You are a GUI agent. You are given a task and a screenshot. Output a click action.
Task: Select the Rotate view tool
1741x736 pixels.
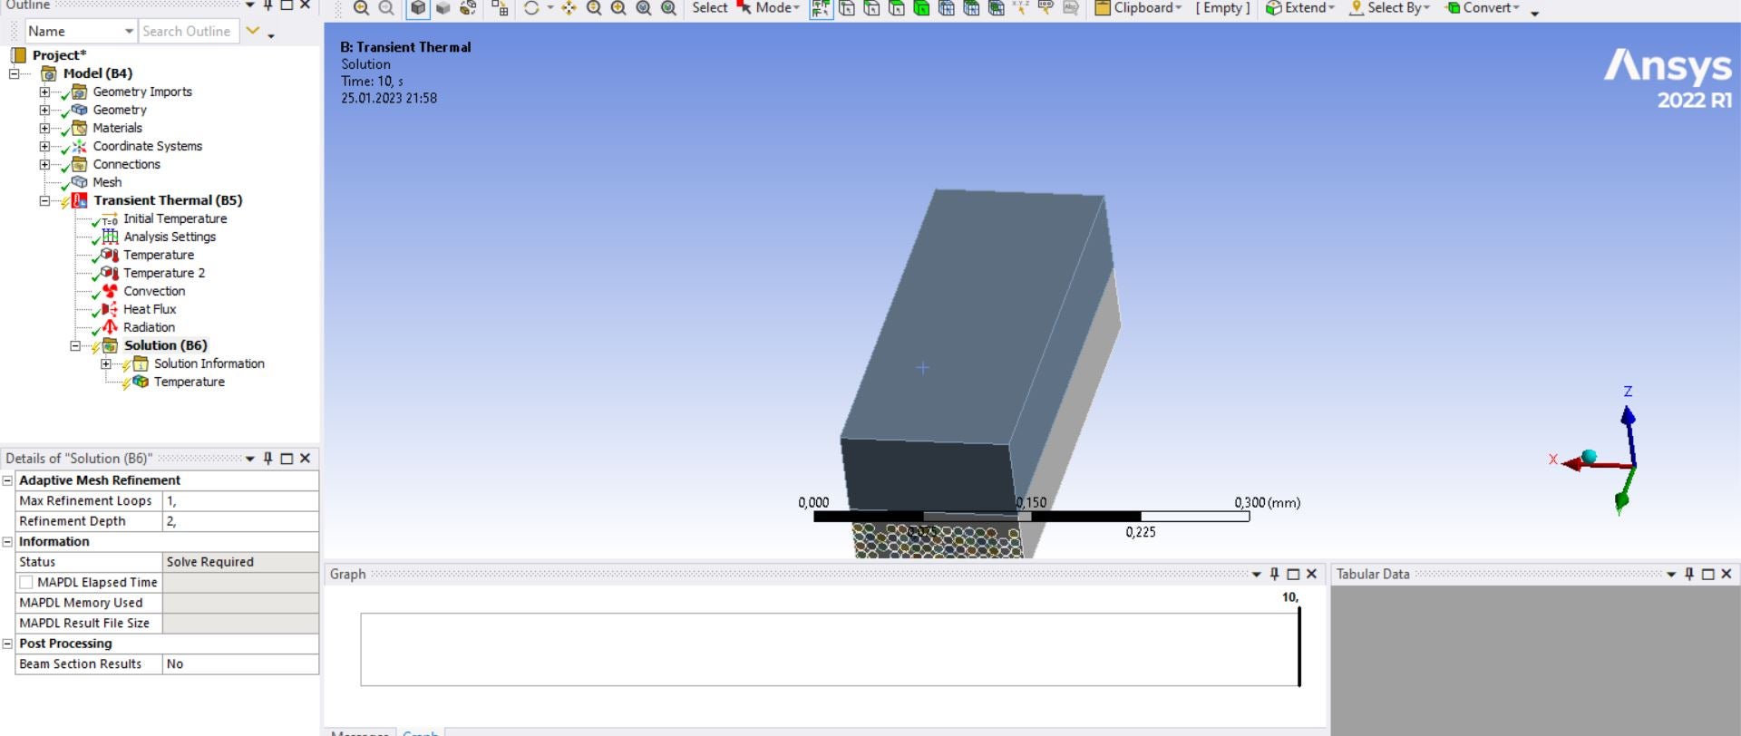click(x=532, y=8)
